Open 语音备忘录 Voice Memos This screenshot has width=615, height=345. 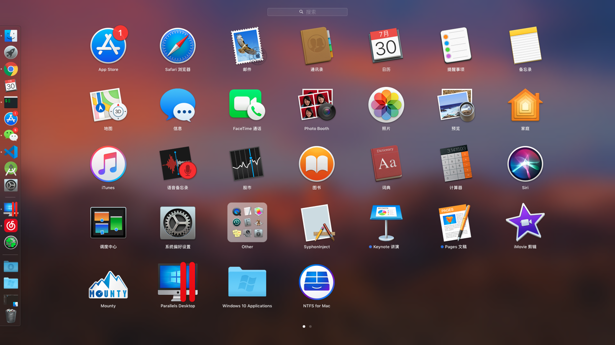tap(178, 164)
